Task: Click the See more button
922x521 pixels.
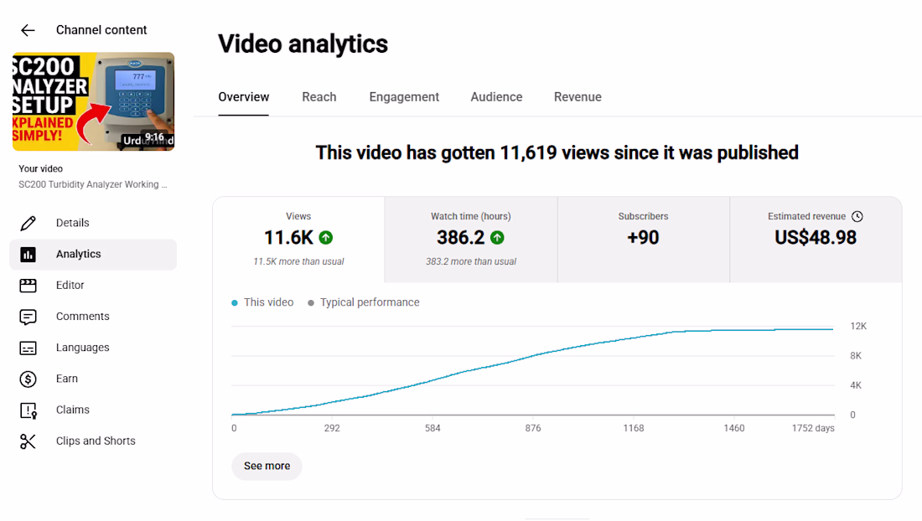Action: point(267,466)
